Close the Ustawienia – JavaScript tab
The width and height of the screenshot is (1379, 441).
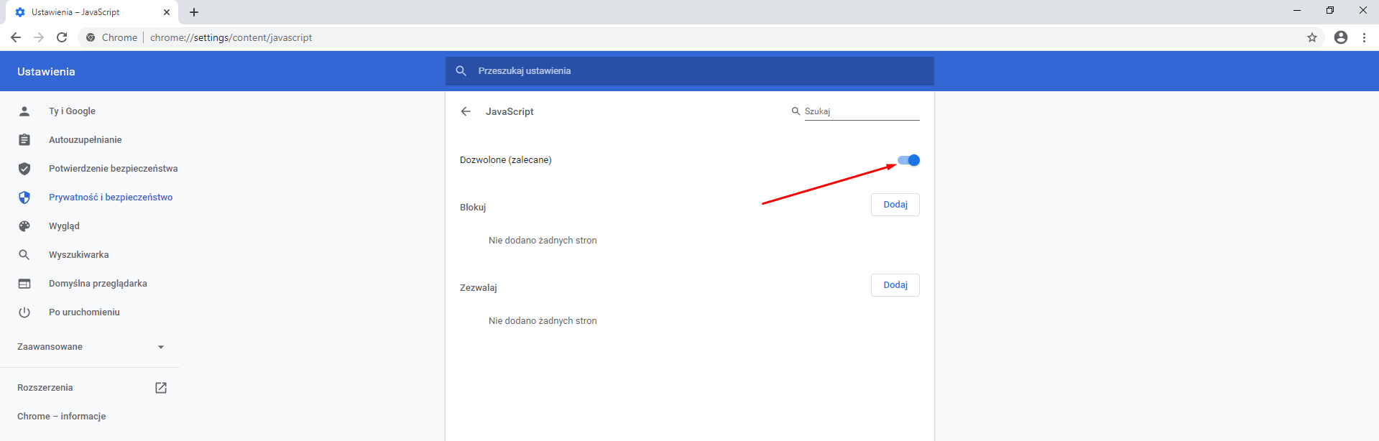[x=167, y=12]
